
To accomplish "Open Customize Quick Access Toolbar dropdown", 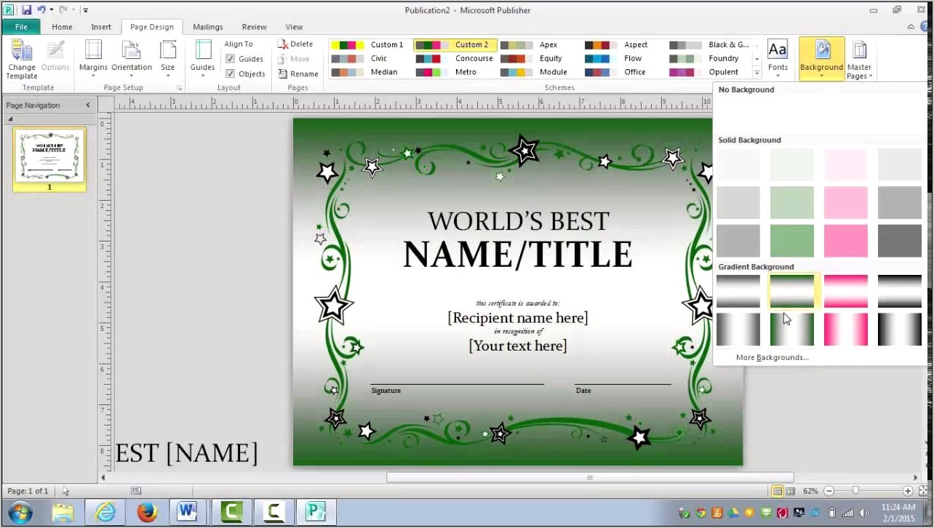I will tap(85, 10).
